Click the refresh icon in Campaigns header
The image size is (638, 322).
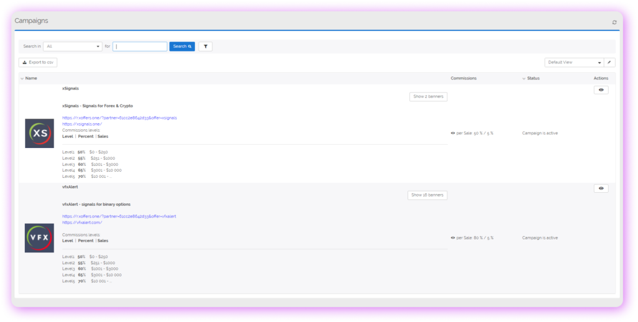coord(614,22)
